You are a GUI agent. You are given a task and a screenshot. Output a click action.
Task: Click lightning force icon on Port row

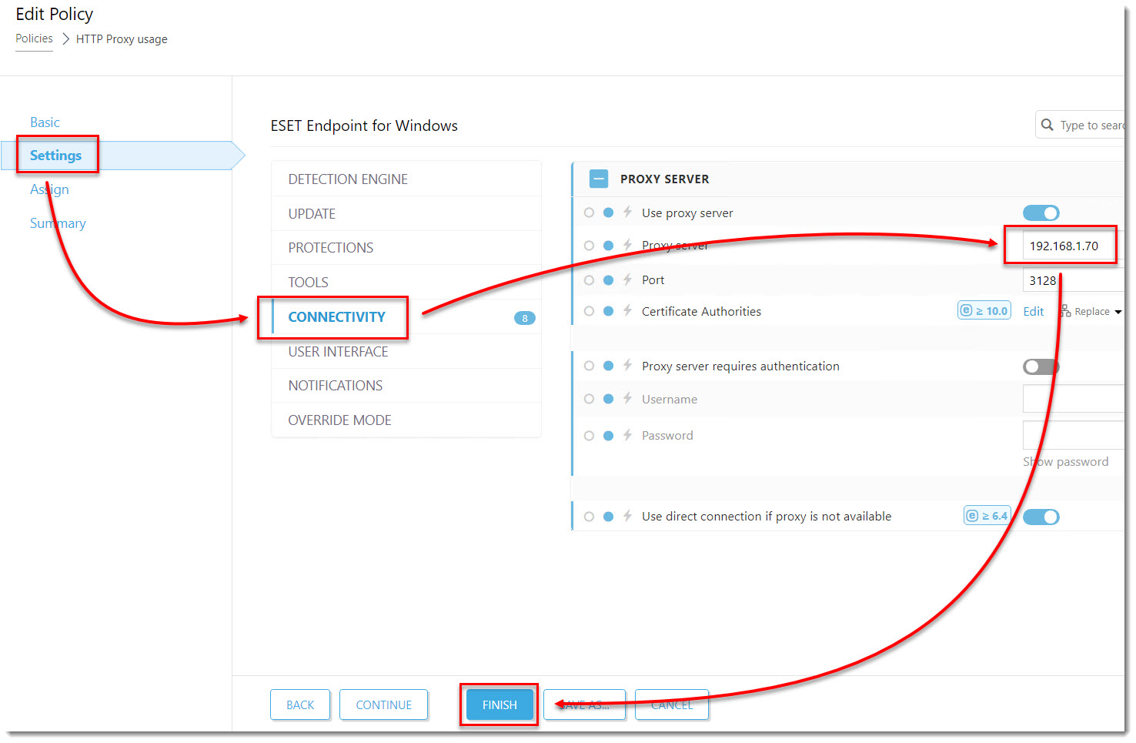[627, 279]
